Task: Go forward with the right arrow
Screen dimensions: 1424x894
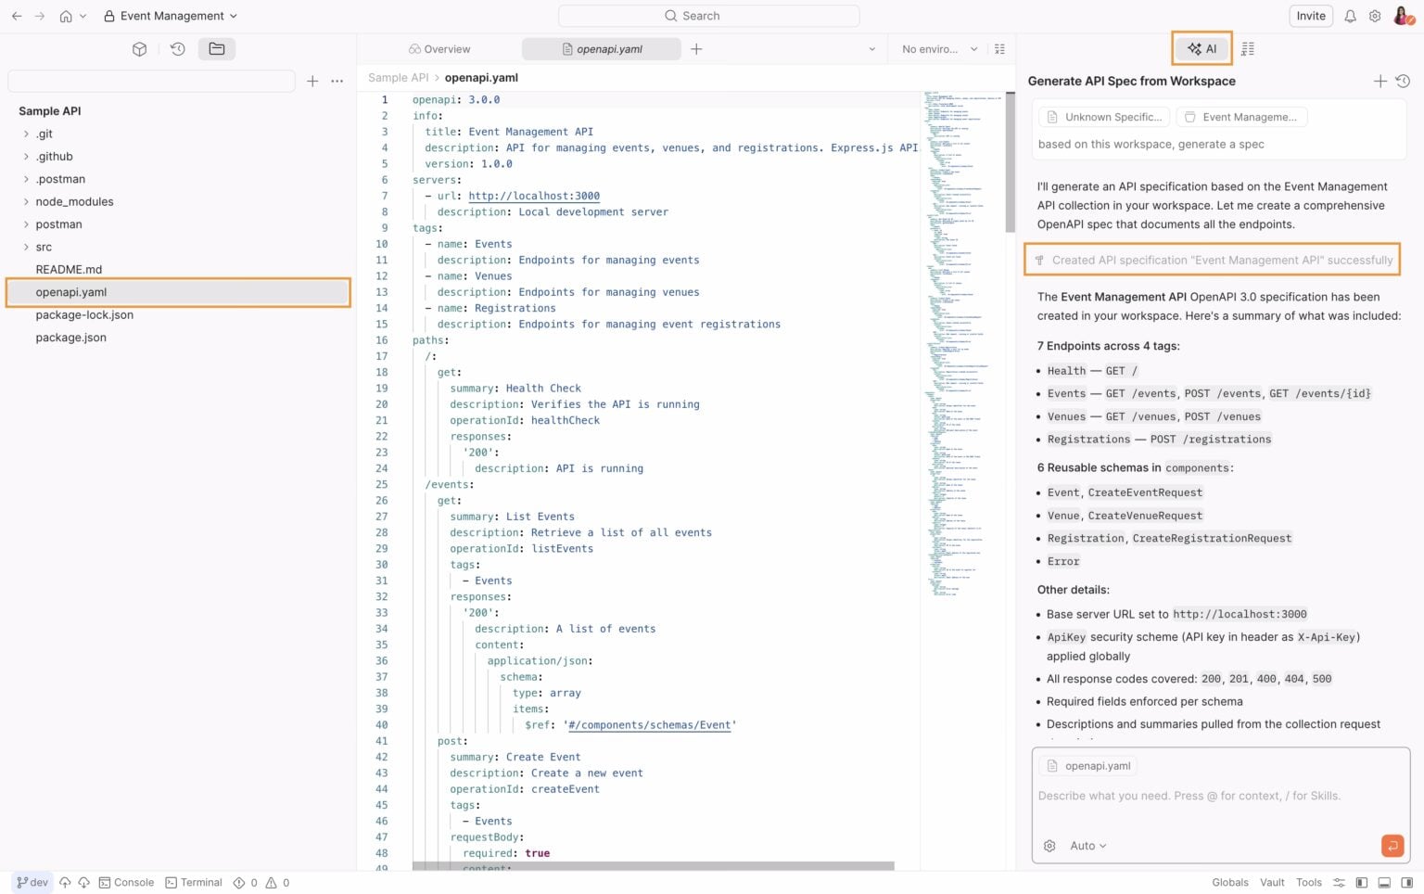Action: [x=40, y=16]
